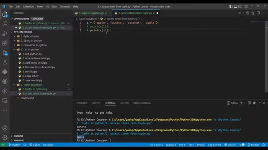Close the terminal panel
Viewport: 268px width, 150px height.
tap(264, 103)
